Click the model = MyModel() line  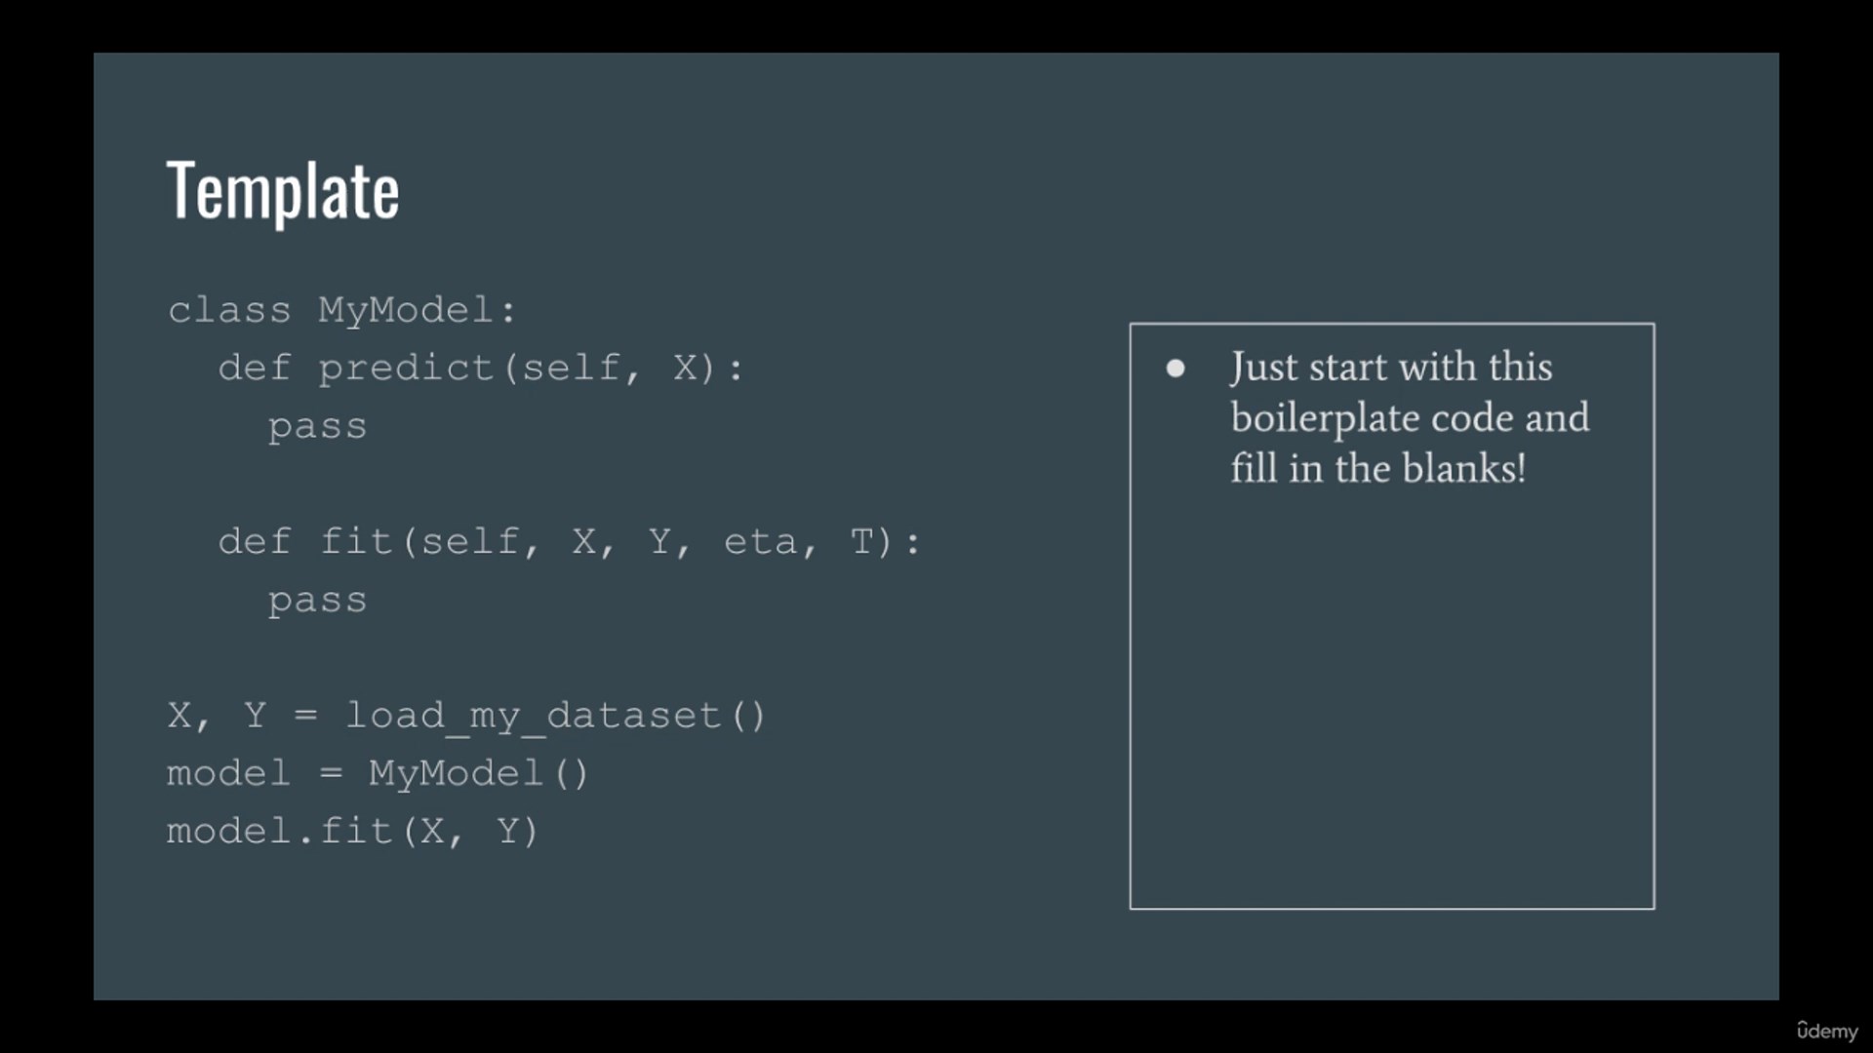coord(378,774)
